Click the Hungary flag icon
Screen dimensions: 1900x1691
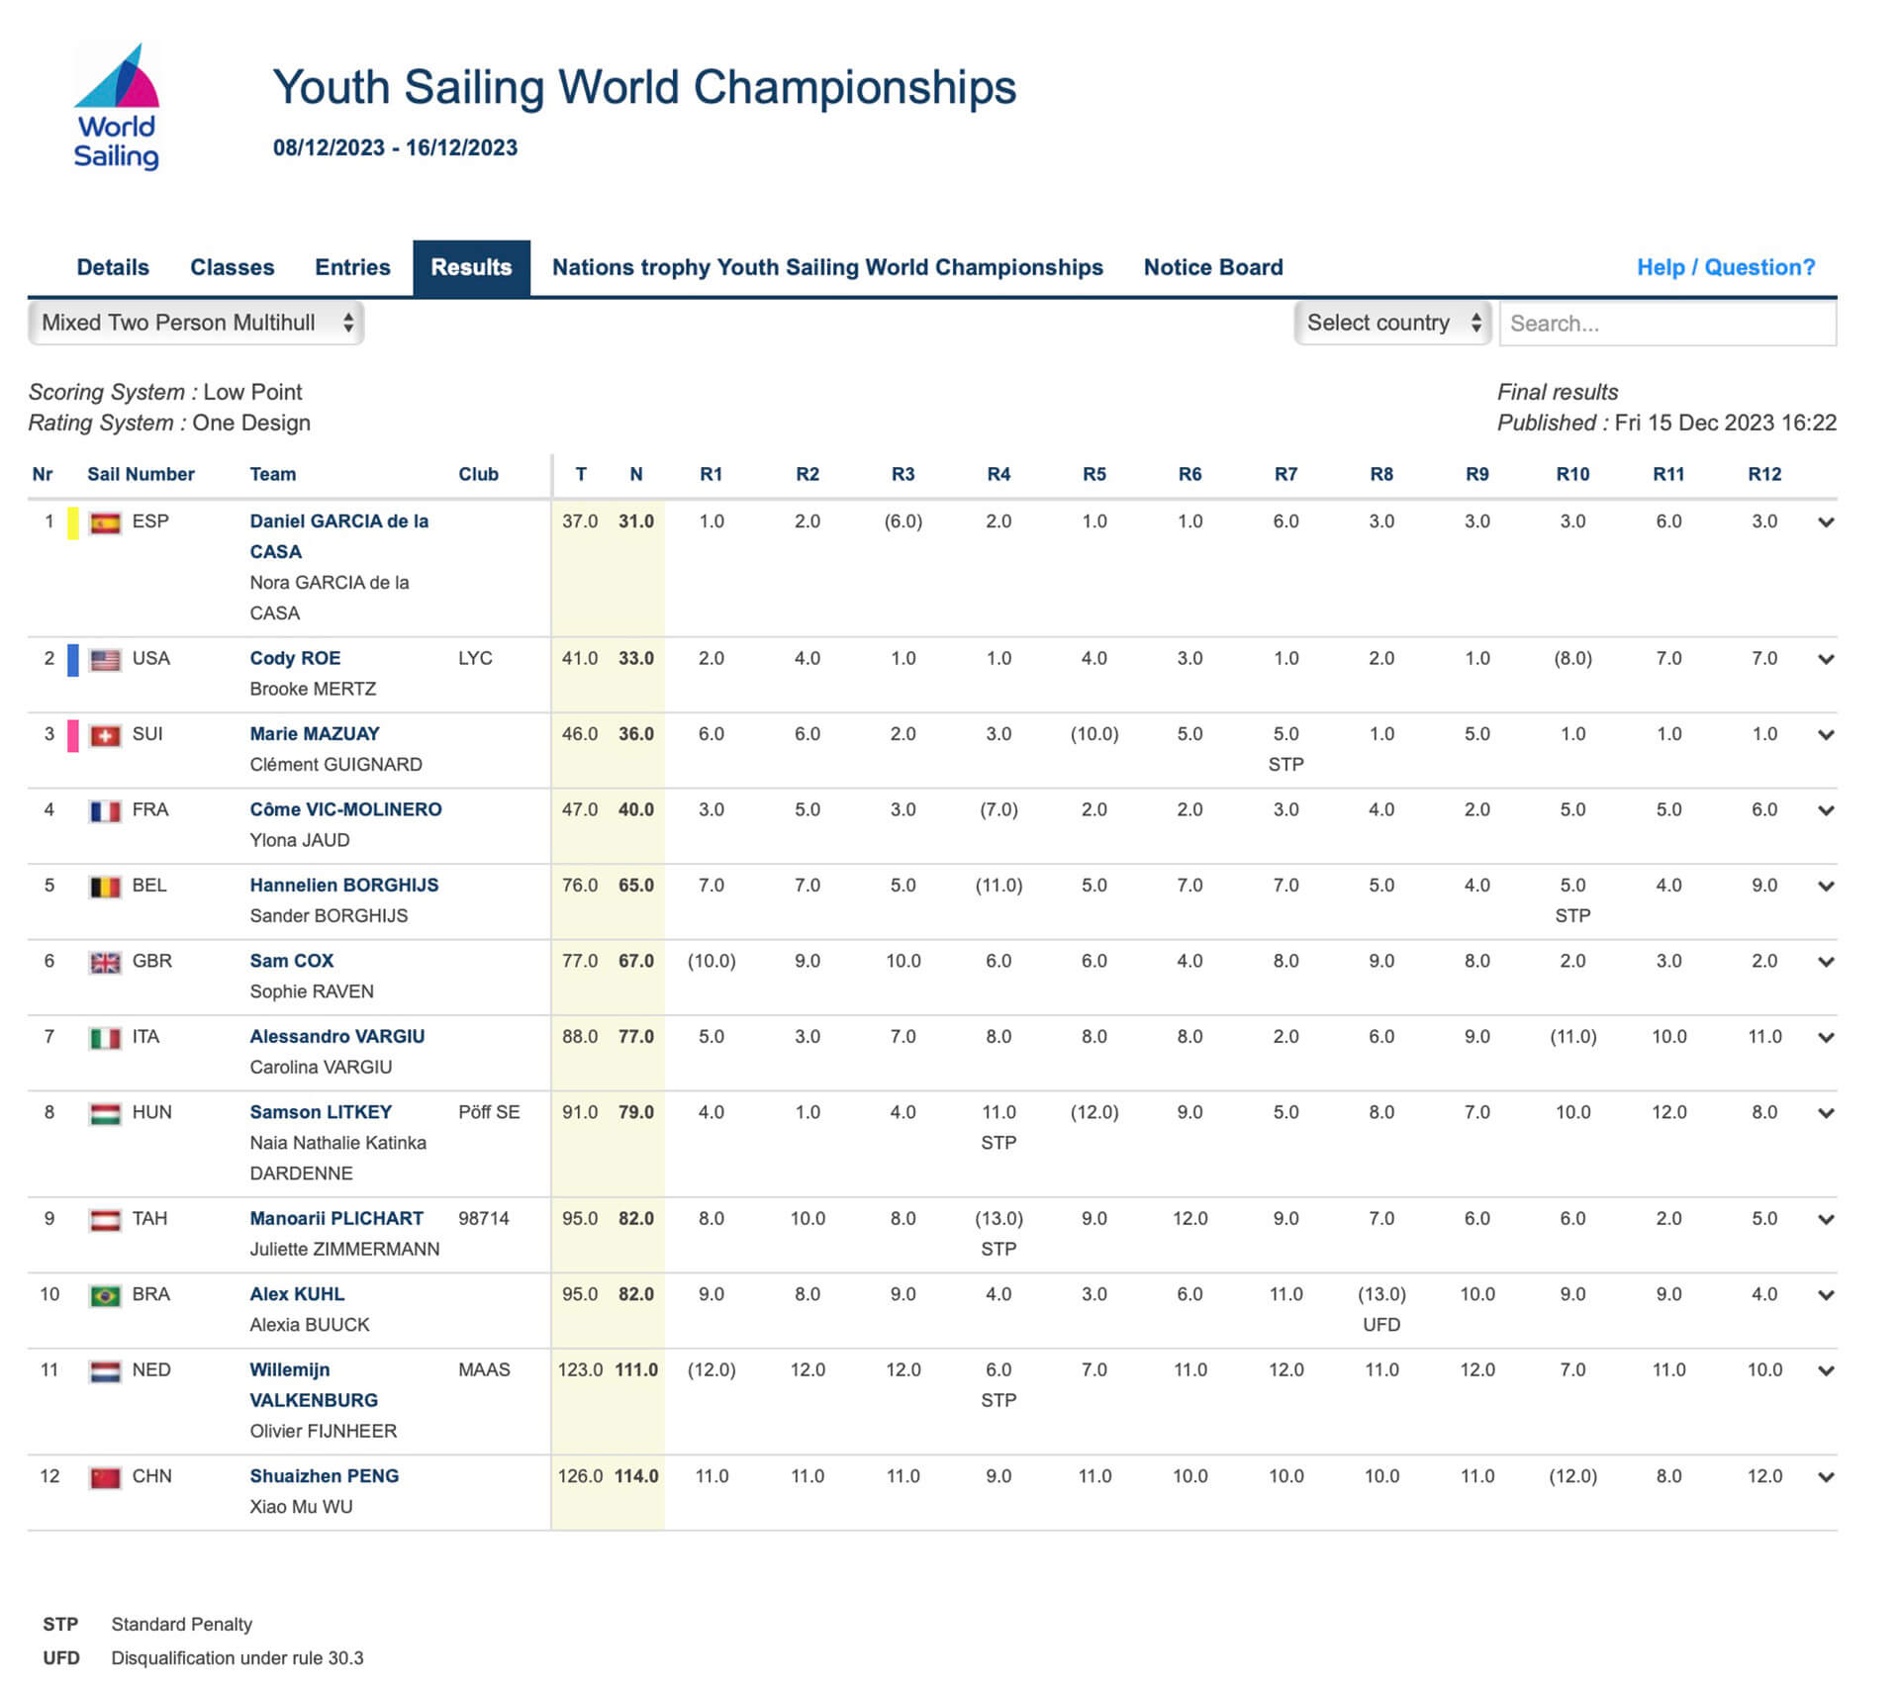[105, 1113]
